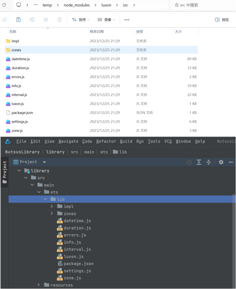236x289 pixels.
Task: Click 'temp' in the address breadcrumb
Action: [47, 5]
